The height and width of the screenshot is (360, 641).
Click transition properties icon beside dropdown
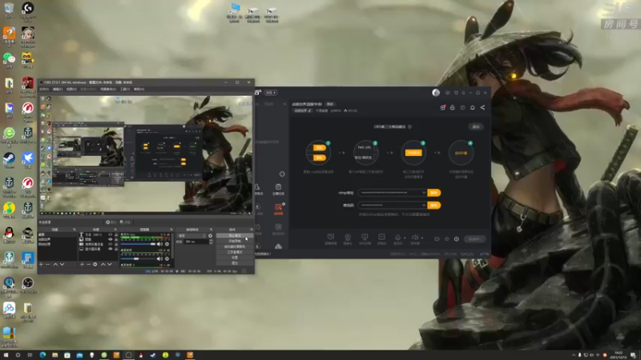(210, 235)
